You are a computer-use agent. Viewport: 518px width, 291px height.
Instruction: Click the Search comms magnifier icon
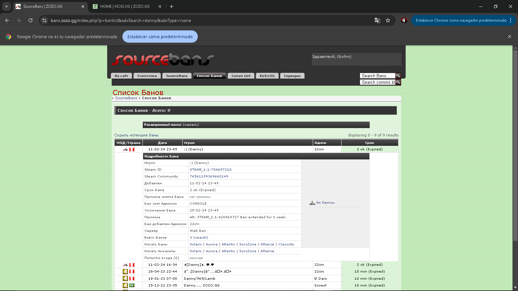(x=398, y=82)
